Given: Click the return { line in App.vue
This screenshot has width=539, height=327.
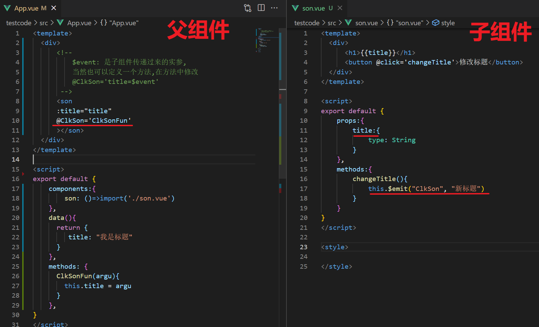Looking at the screenshot, I should click(x=72, y=227).
